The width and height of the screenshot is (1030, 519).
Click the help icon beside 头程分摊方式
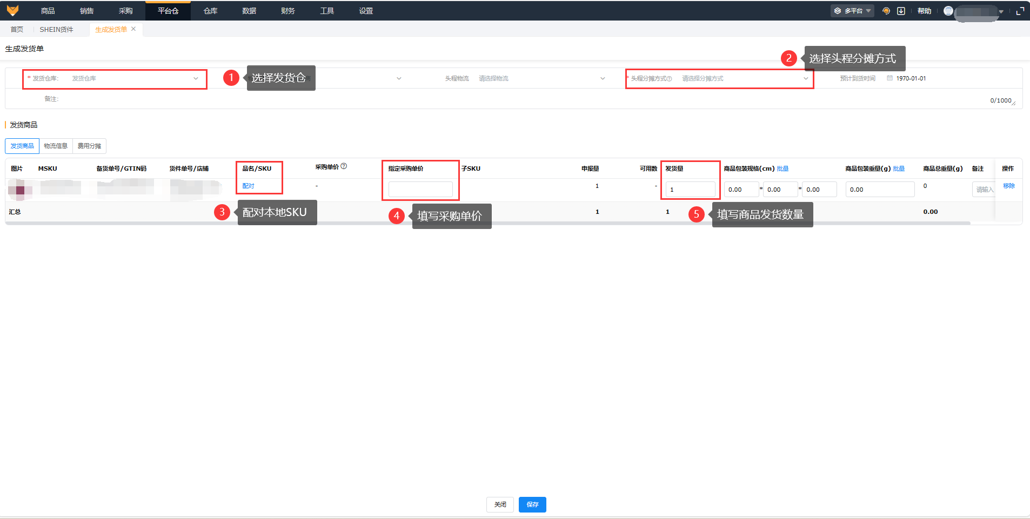click(x=670, y=79)
